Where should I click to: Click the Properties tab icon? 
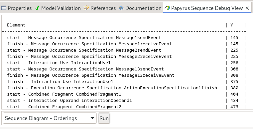[x=4, y=8]
